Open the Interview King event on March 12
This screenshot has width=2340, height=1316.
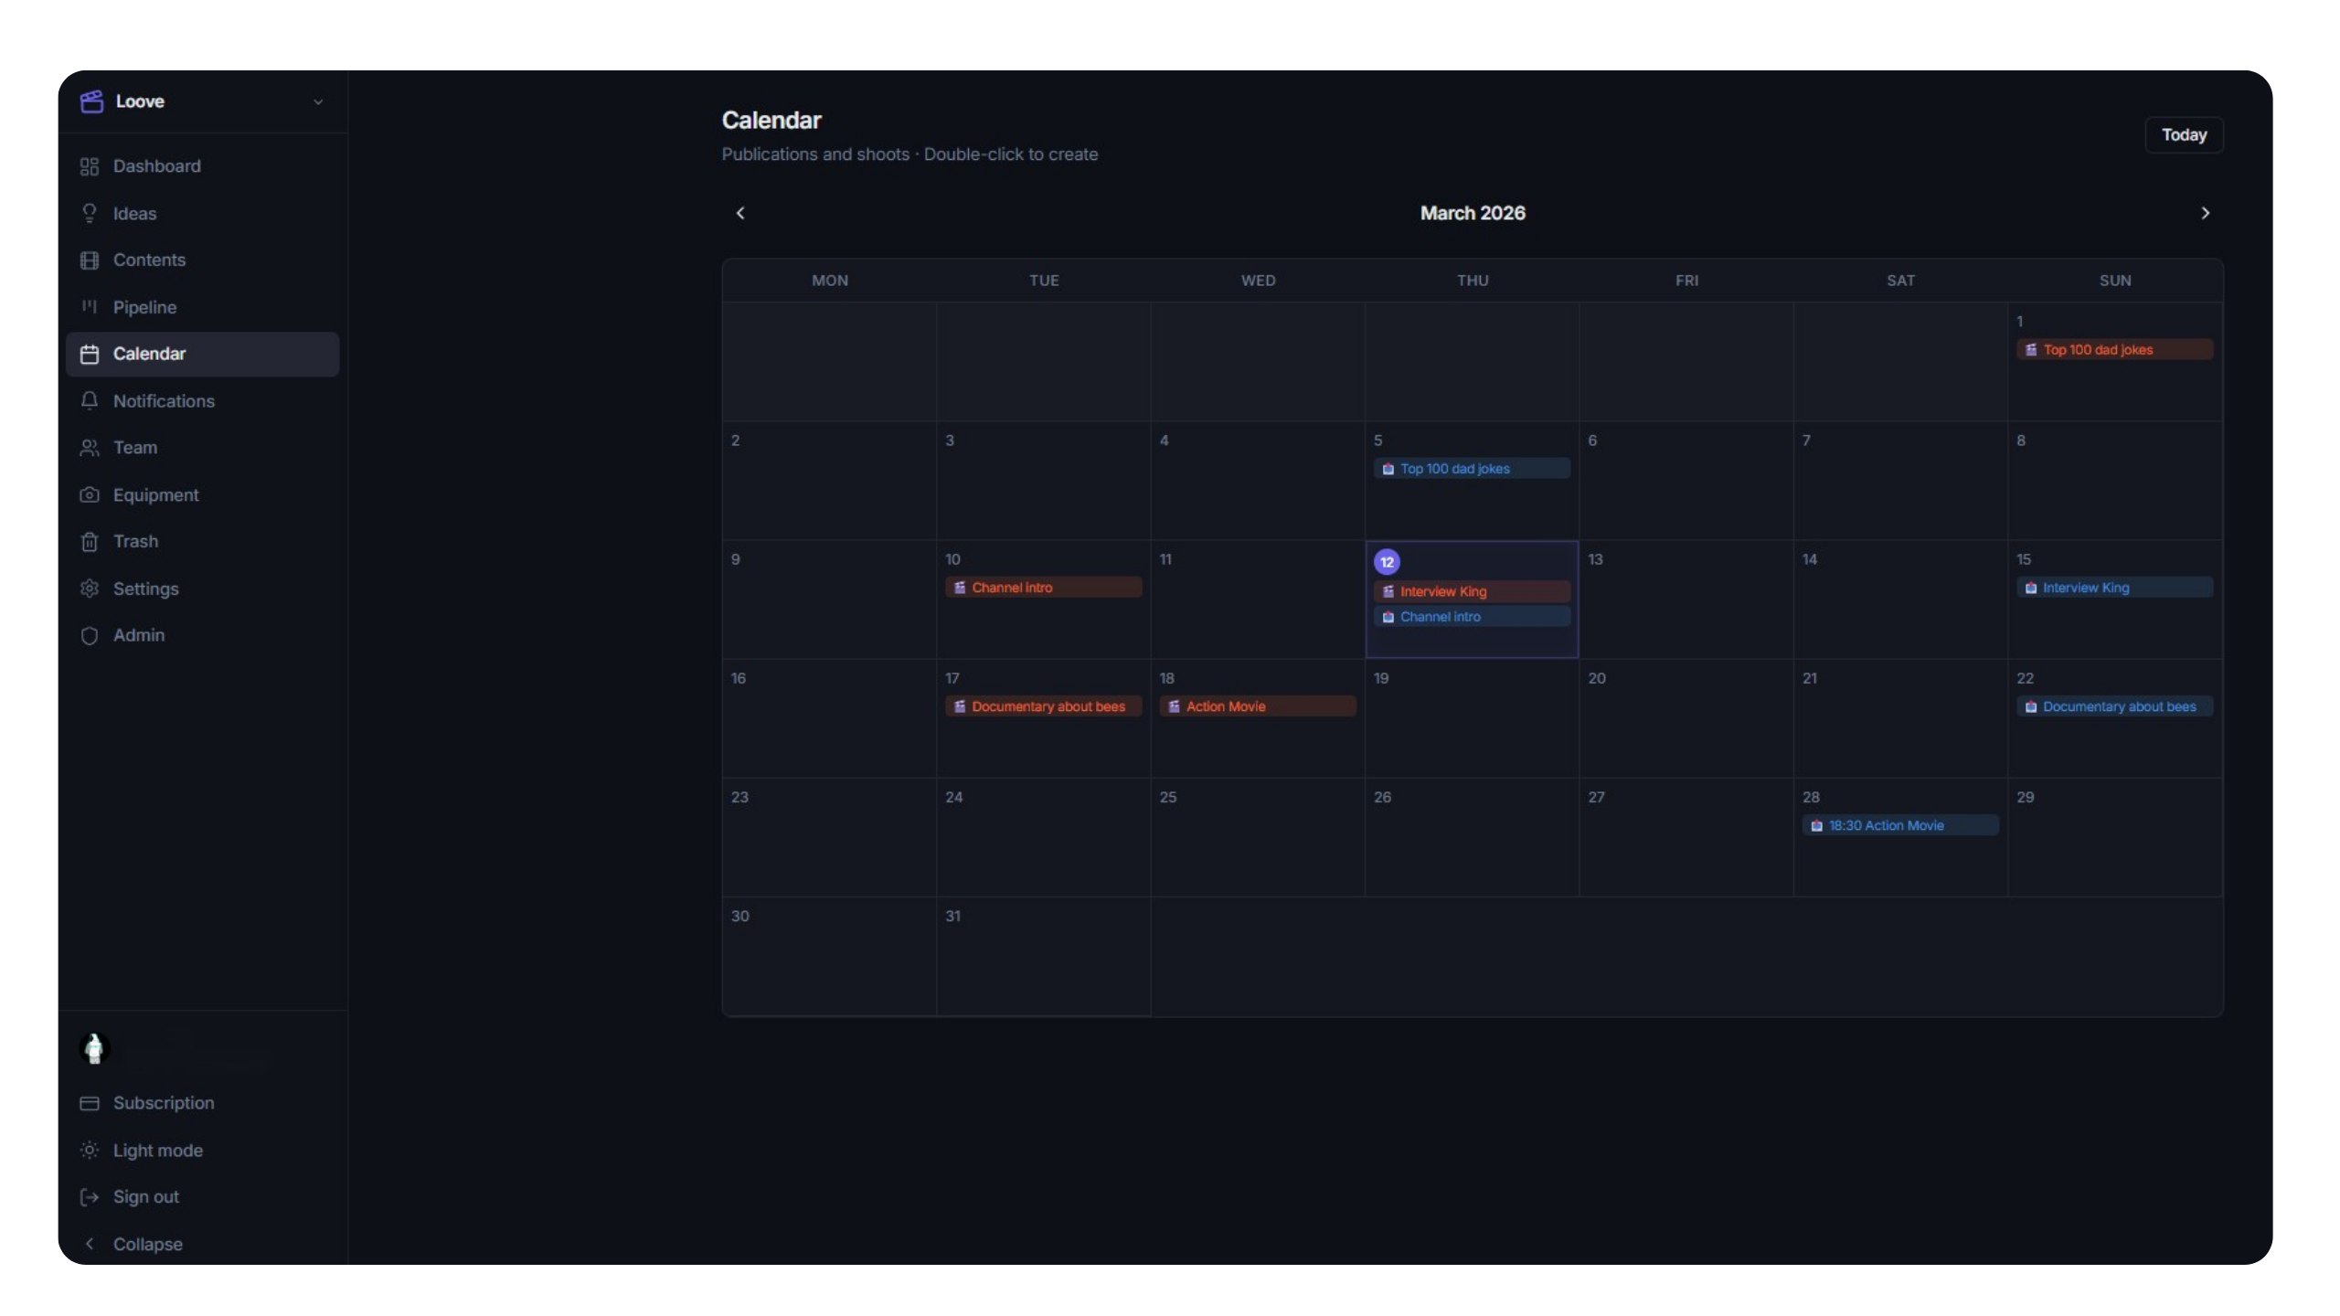pos(1472,591)
